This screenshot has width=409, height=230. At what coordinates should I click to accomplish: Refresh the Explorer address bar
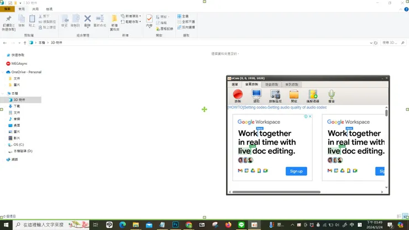click(376, 43)
